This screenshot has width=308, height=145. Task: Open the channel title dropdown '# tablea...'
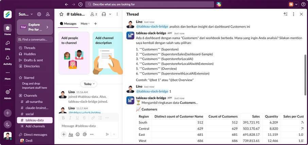pyautogui.click(x=75, y=14)
